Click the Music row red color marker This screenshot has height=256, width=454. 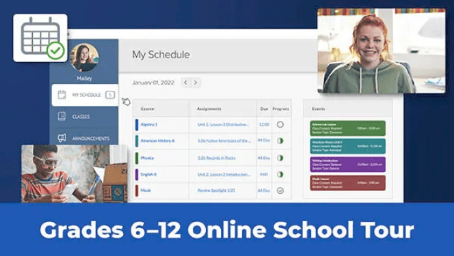click(137, 190)
